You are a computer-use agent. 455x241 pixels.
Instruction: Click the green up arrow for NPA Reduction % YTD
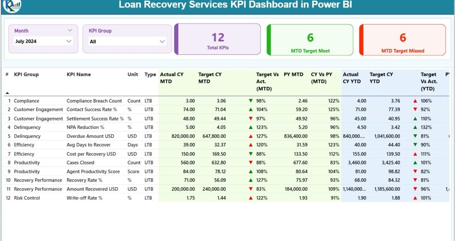tap(415, 128)
